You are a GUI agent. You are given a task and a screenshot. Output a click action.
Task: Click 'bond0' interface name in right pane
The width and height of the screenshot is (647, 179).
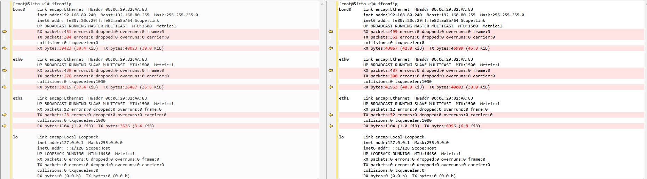pyautogui.click(x=345, y=9)
